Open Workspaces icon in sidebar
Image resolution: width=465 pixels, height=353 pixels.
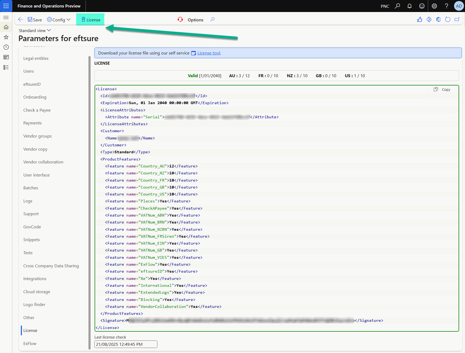[x=6, y=57]
